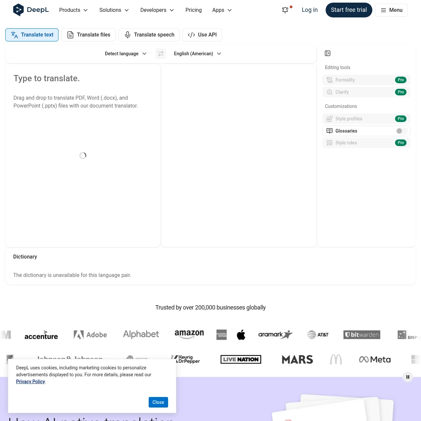Expand the Products menu
Image resolution: width=421 pixels, height=421 pixels.
(73, 10)
